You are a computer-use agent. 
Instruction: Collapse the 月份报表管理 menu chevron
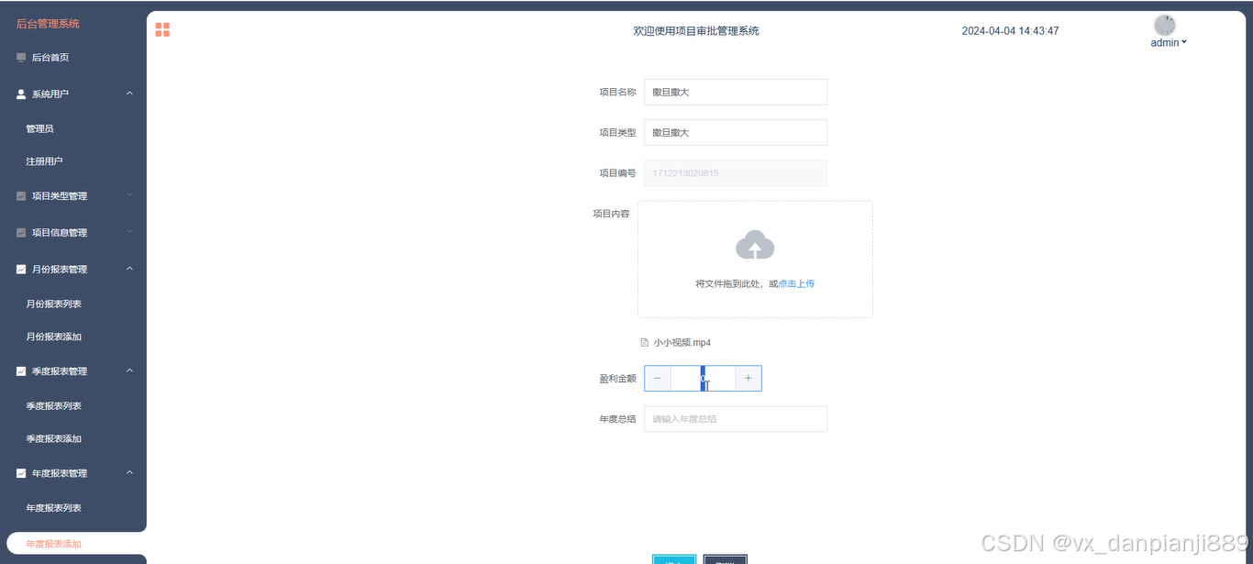(129, 269)
